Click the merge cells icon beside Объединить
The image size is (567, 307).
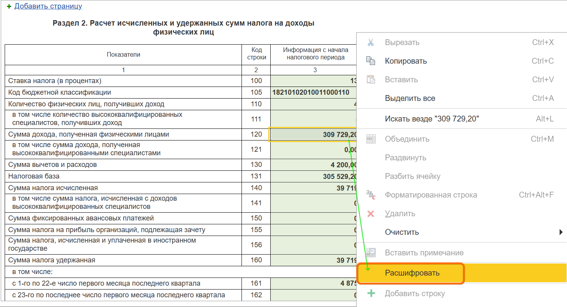[x=371, y=139]
